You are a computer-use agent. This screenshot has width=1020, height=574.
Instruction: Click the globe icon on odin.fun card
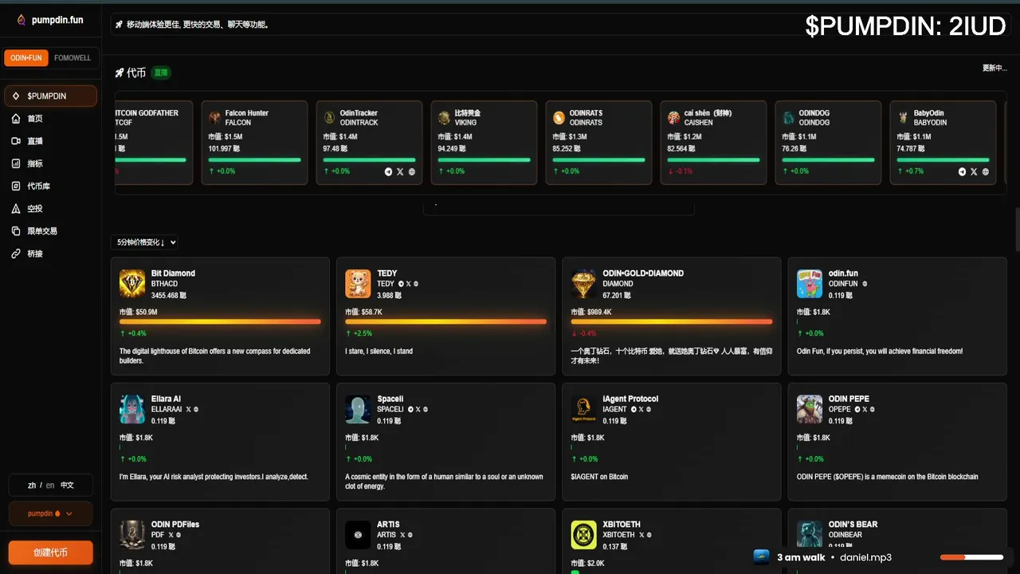(x=865, y=284)
